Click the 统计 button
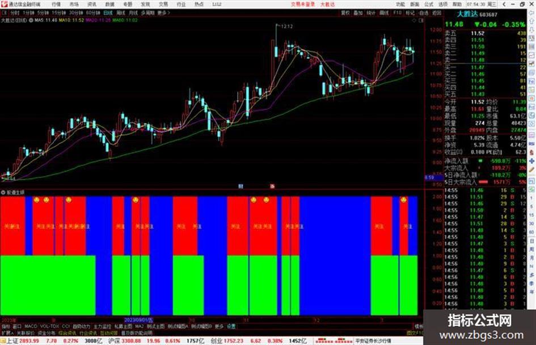Image resolution: width=536 pixels, height=345 pixels. click(371, 12)
